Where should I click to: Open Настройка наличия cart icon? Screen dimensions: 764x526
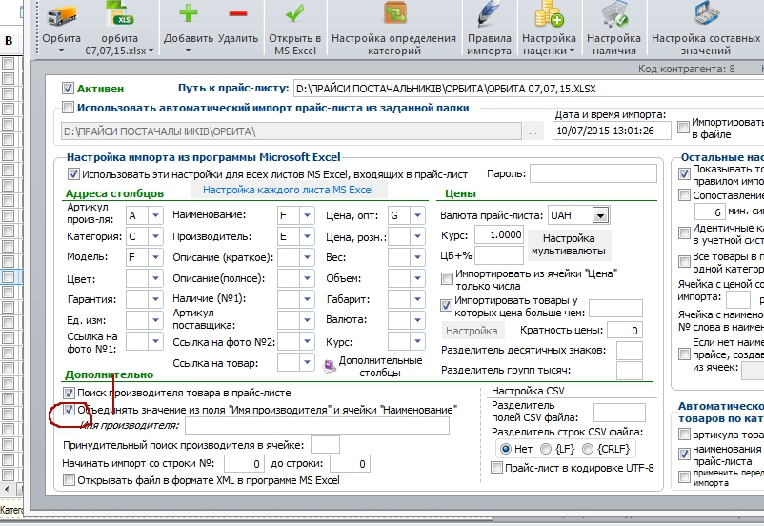pos(613,13)
